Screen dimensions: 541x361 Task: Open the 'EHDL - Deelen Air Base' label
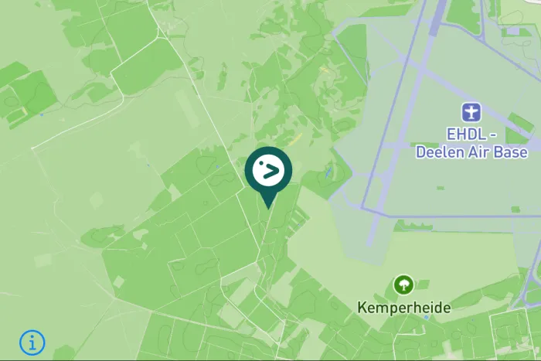pyautogui.click(x=471, y=143)
